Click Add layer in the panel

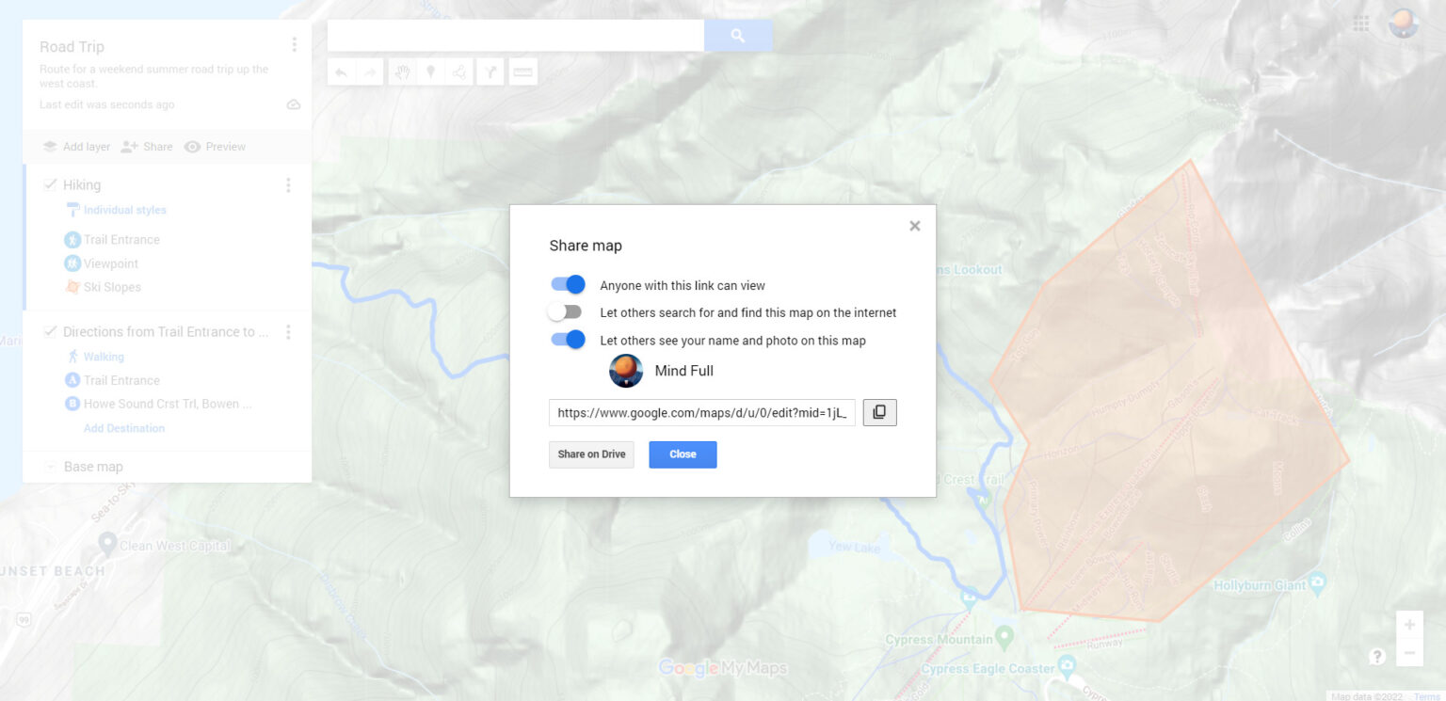click(76, 147)
